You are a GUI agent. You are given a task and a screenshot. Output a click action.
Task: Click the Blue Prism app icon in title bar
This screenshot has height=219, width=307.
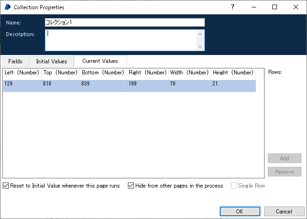pyautogui.click(x=8, y=7)
